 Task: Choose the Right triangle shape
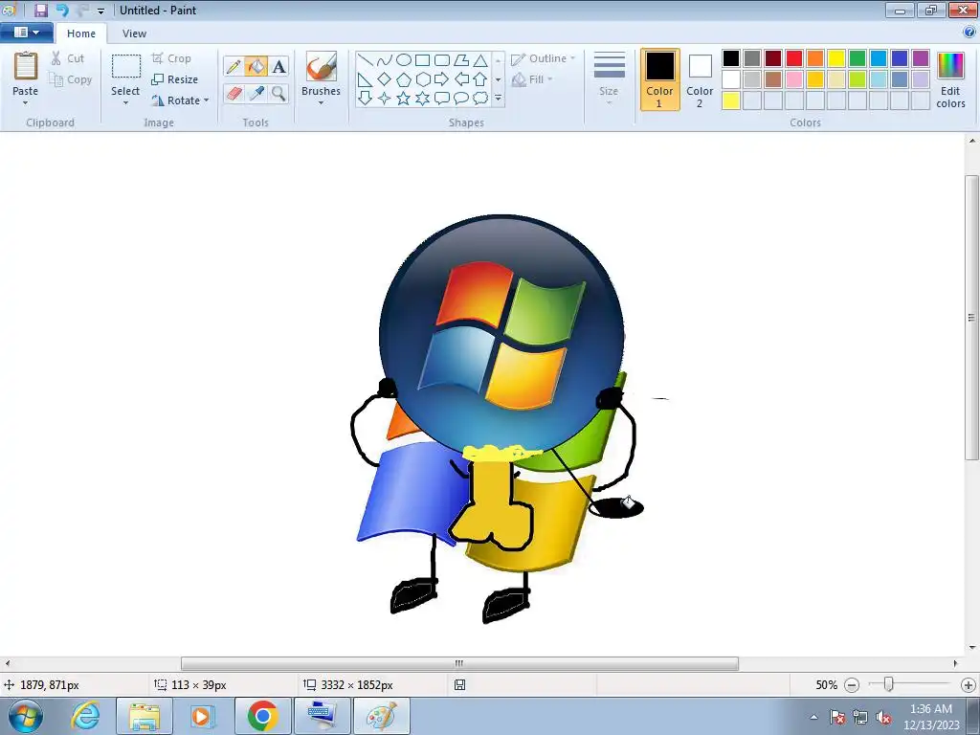coord(366,79)
